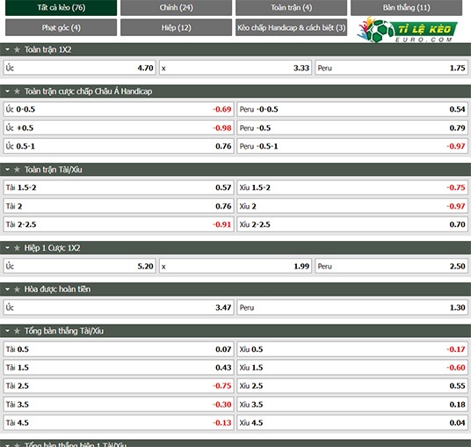Pick Tài 1.5-2 odds 0.57
Viewport: 471px width, 447px height.
tap(119, 187)
